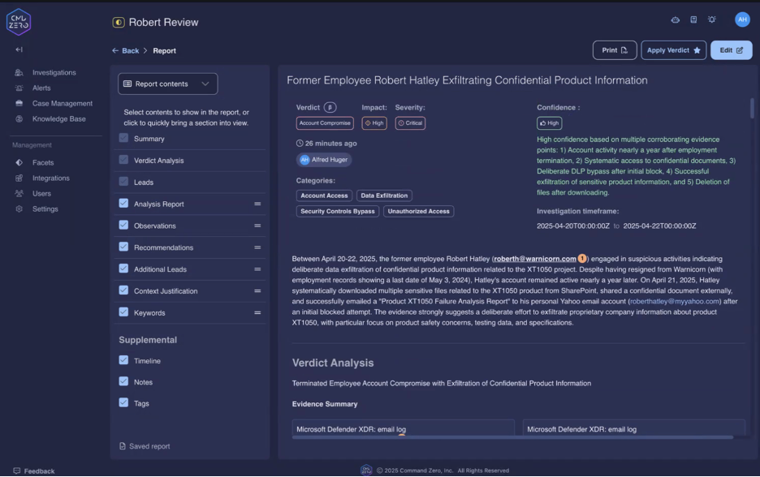Click the Saved report link
Viewport: 760px width, 477px height.
[x=145, y=446]
